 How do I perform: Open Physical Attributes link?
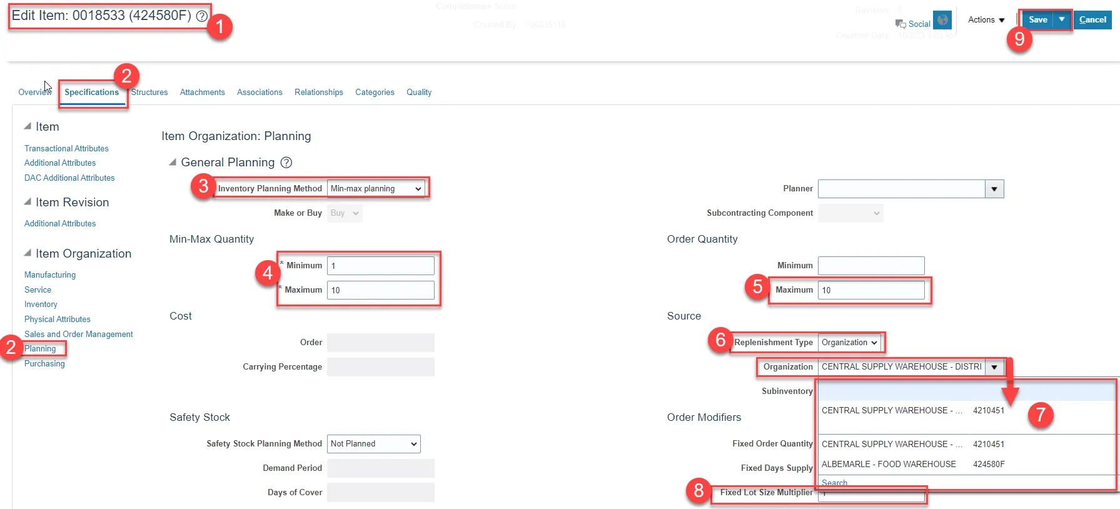click(x=58, y=320)
